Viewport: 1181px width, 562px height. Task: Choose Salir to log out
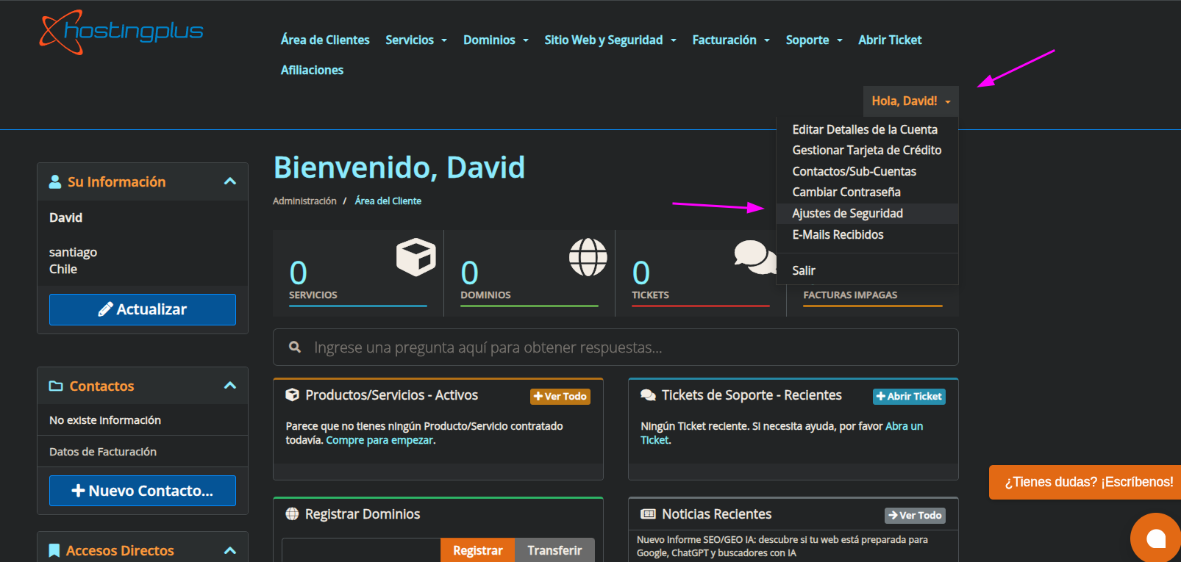pos(867,270)
